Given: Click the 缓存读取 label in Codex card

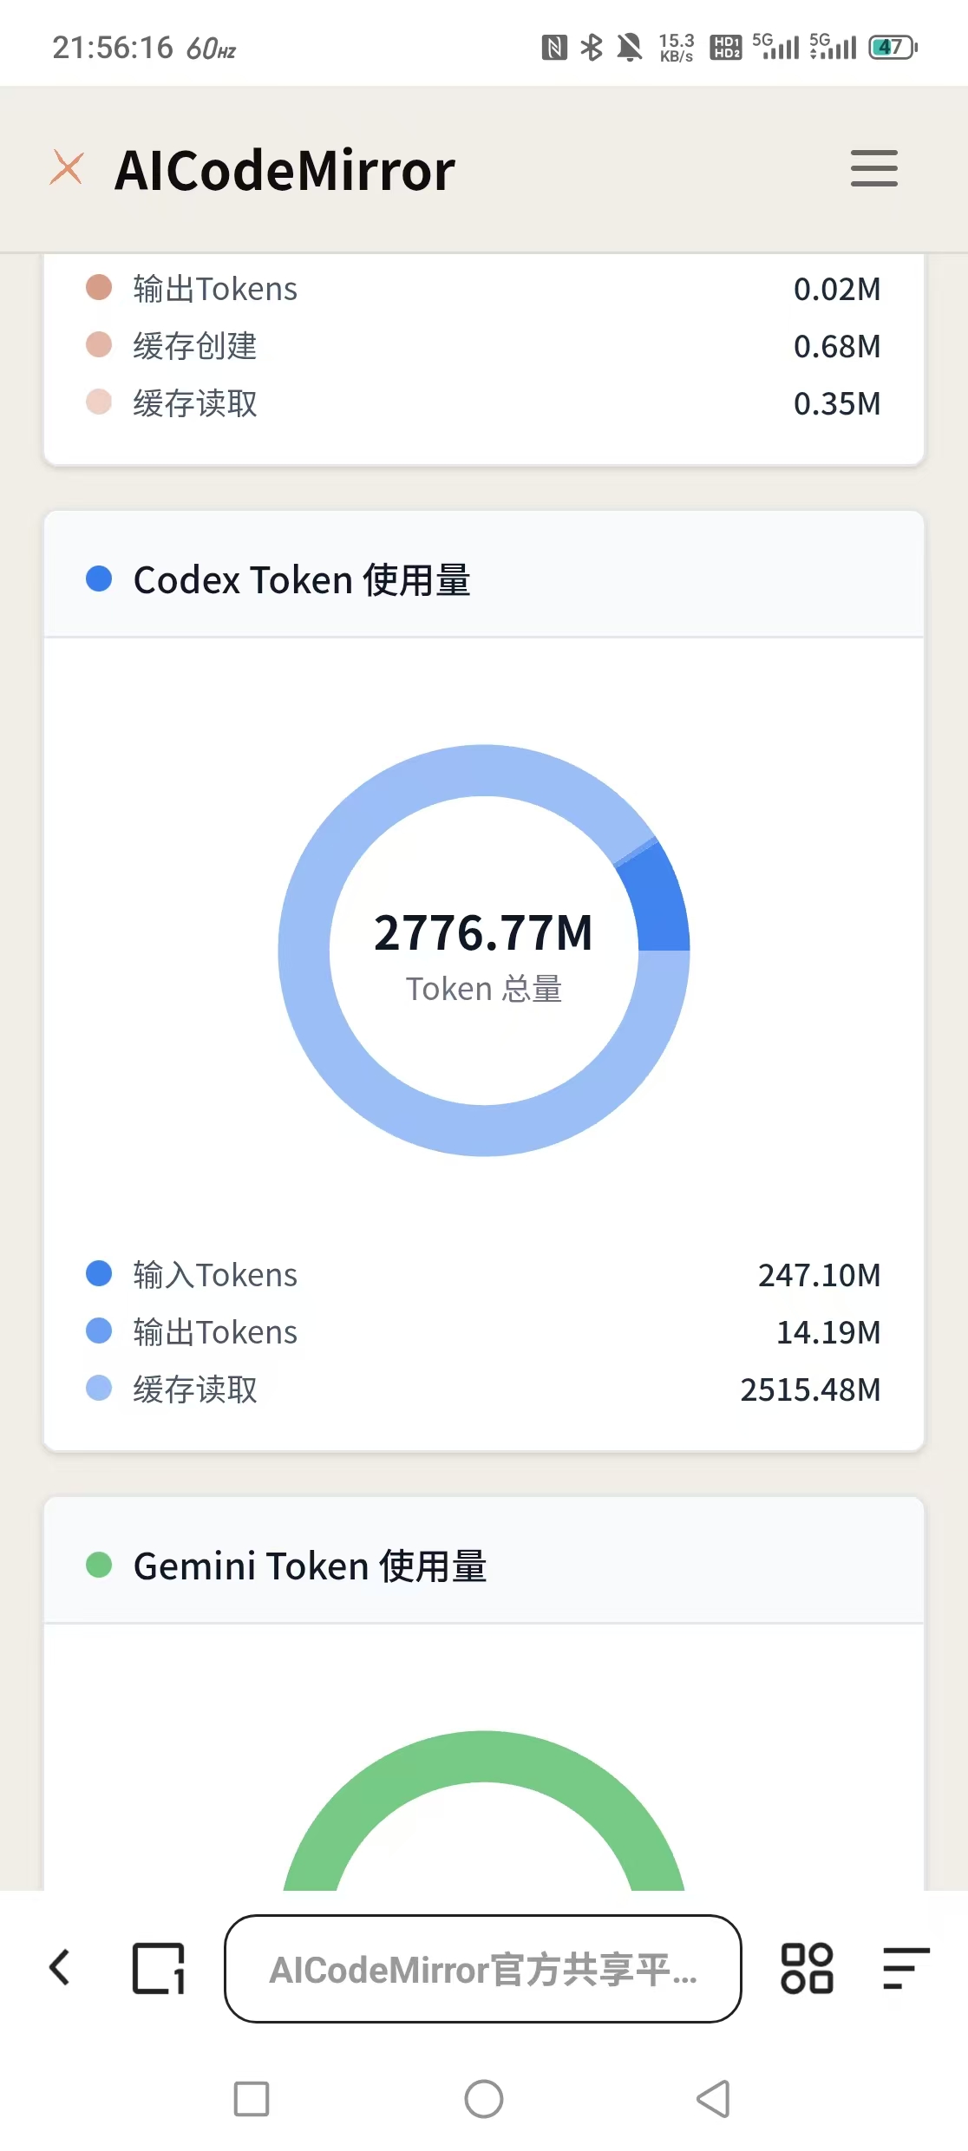Looking at the screenshot, I should [195, 1389].
